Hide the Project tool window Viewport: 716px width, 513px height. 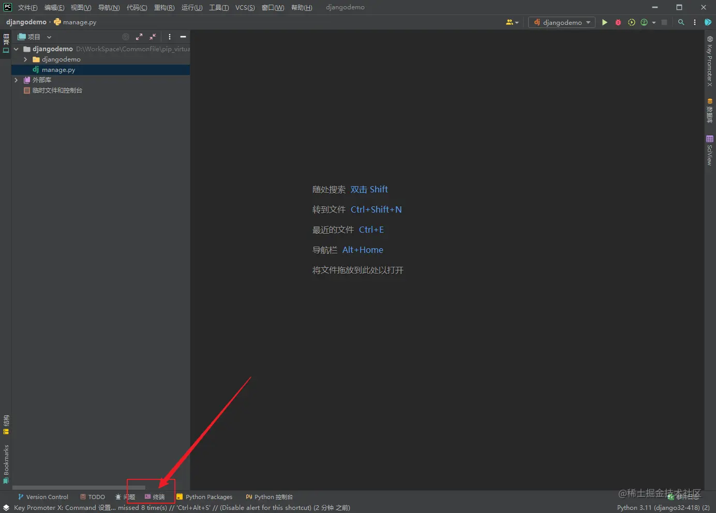[183, 37]
